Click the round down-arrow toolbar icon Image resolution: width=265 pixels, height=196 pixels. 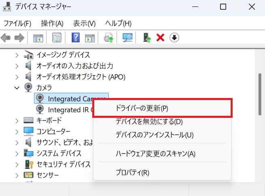174,38
